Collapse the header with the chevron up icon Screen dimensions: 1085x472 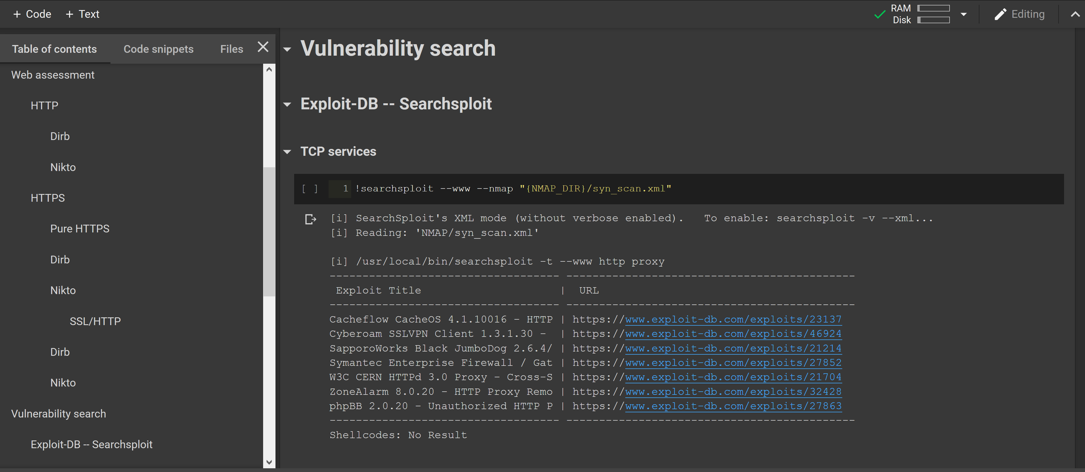1075,14
